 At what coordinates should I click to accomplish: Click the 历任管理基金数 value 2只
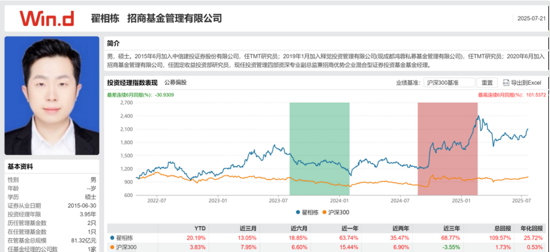[x=92, y=223]
